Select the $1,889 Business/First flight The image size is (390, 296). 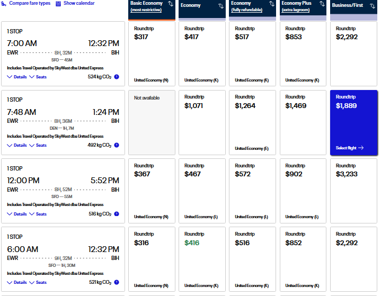click(x=353, y=122)
